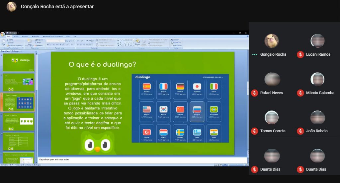Switch to the Destaques outline pane tab
Viewport: 340px width, 183px height.
click(x=15, y=51)
